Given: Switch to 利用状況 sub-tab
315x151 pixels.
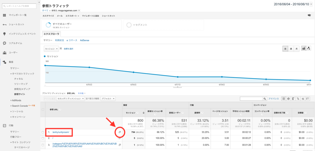Looking at the screenshot, I should 59,40.
